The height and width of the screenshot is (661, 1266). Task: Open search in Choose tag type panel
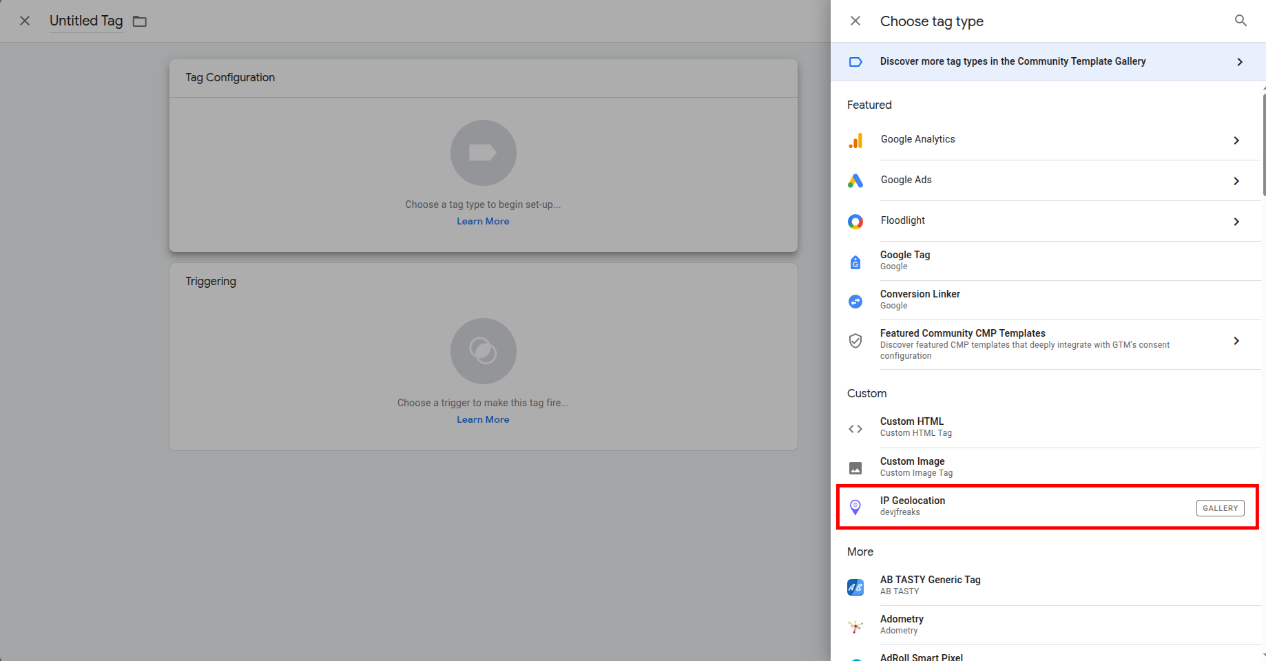pyautogui.click(x=1241, y=21)
